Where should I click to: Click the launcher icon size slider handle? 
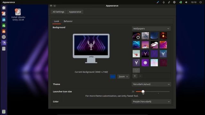click(143, 92)
